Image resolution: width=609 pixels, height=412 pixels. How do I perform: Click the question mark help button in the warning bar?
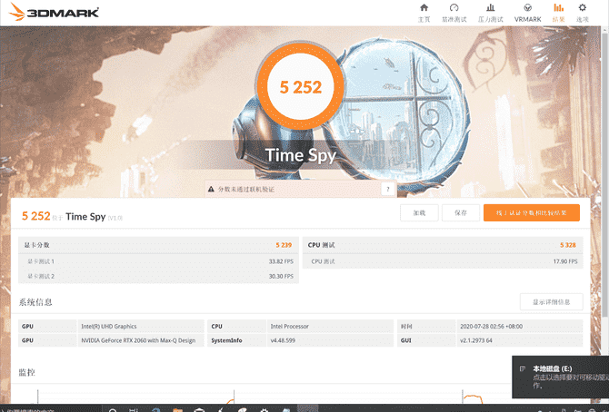pyautogui.click(x=387, y=189)
